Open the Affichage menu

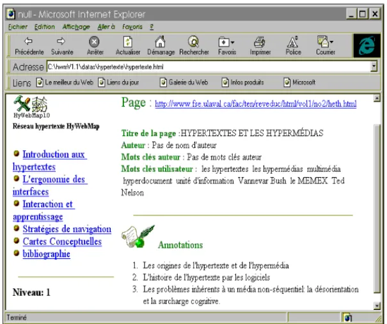76,27
